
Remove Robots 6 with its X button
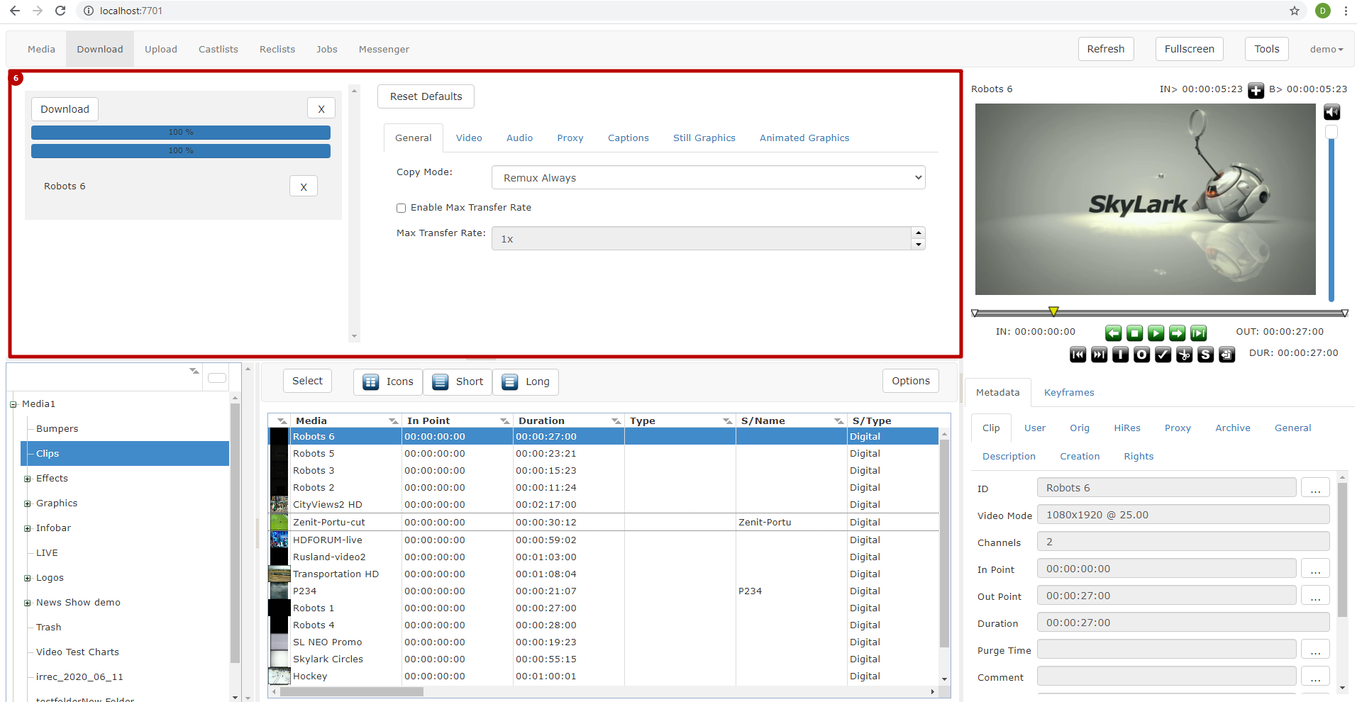(x=304, y=186)
